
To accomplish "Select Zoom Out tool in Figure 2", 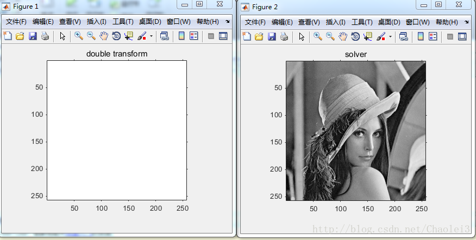I will click(330, 36).
